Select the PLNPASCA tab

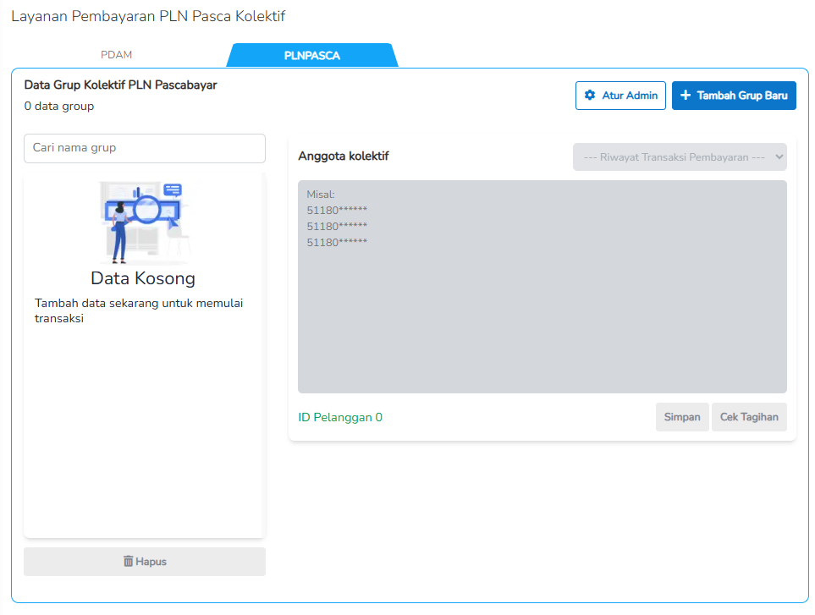tap(311, 56)
